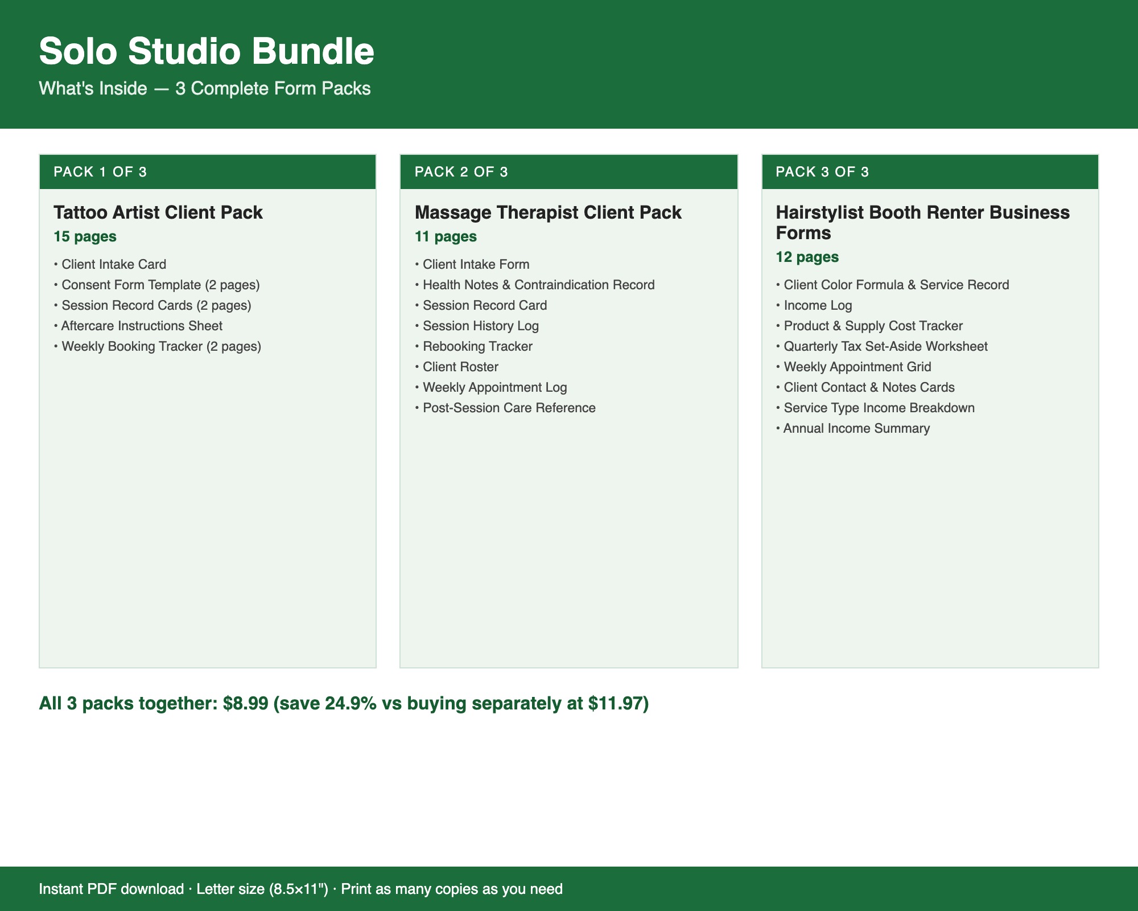The height and width of the screenshot is (911, 1138).
Task: Select "Post-Session Care Reference" item
Action: point(505,408)
